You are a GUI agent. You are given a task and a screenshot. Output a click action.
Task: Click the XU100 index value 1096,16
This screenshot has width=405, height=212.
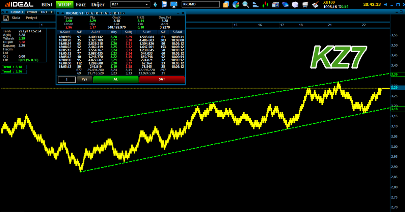[330, 6]
